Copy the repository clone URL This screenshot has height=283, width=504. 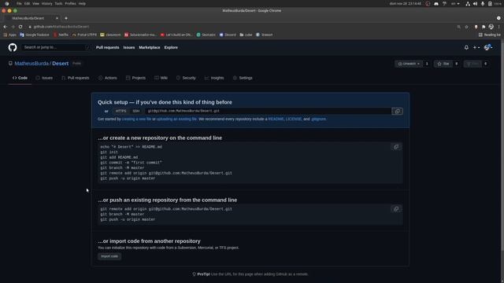(x=397, y=112)
